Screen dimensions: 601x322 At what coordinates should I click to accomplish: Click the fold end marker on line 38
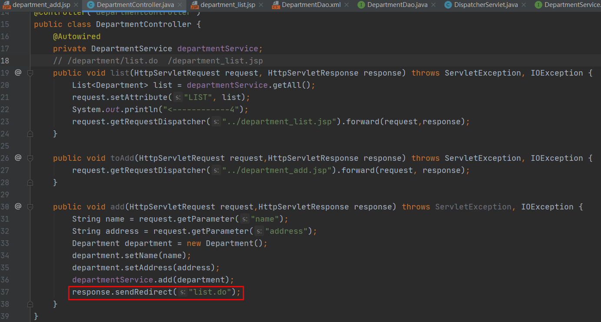[30, 304]
